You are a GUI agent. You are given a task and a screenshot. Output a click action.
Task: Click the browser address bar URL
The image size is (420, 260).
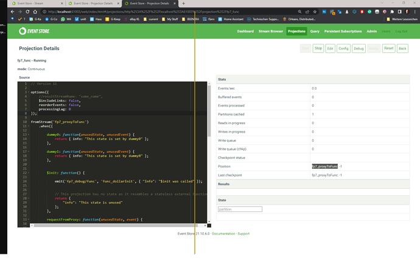pyautogui.click(x=144, y=12)
